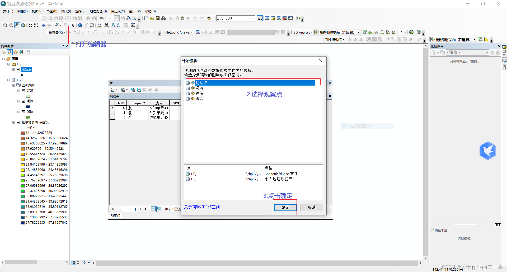
Task: Click the histogram icon on the toolbar
Action: pos(486,40)
